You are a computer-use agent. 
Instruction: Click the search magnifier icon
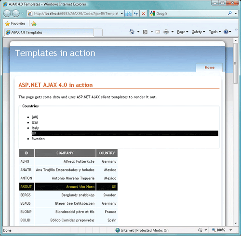tap(230, 13)
